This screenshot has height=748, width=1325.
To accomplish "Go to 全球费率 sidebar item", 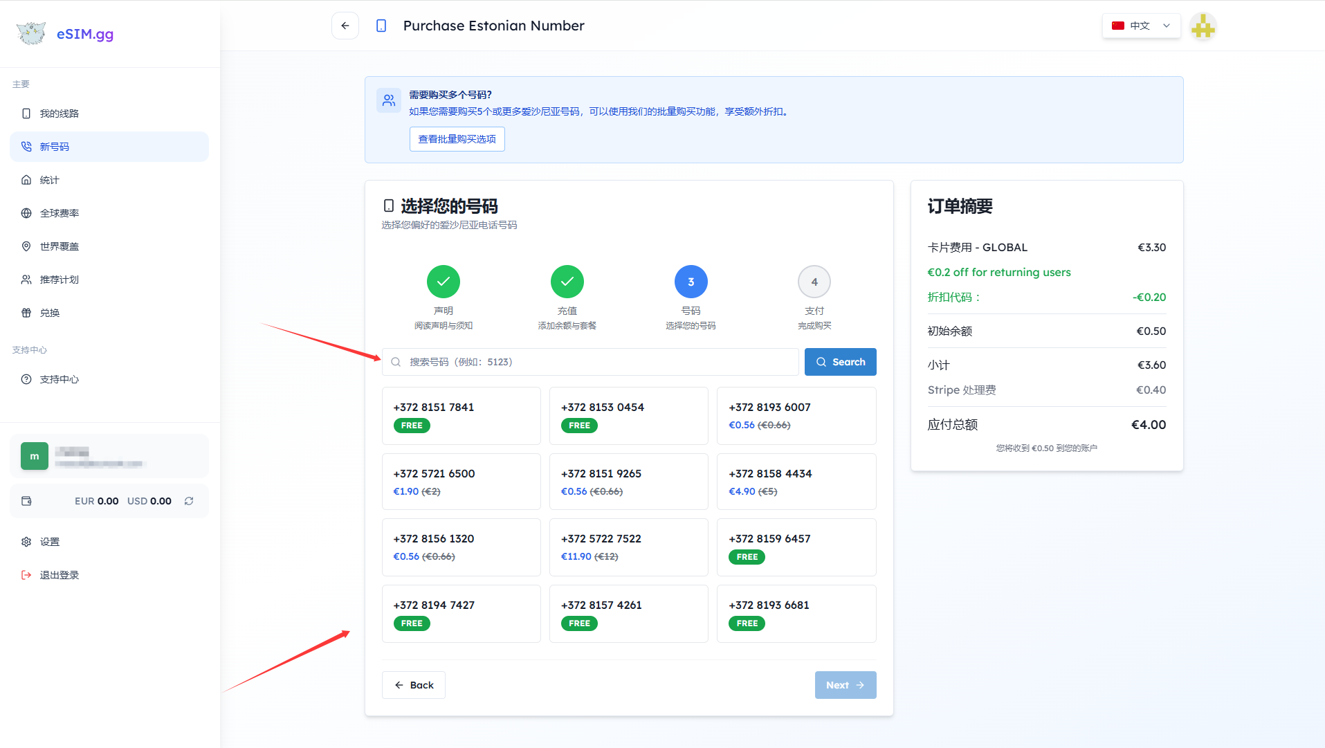I will pyautogui.click(x=60, y=213).
